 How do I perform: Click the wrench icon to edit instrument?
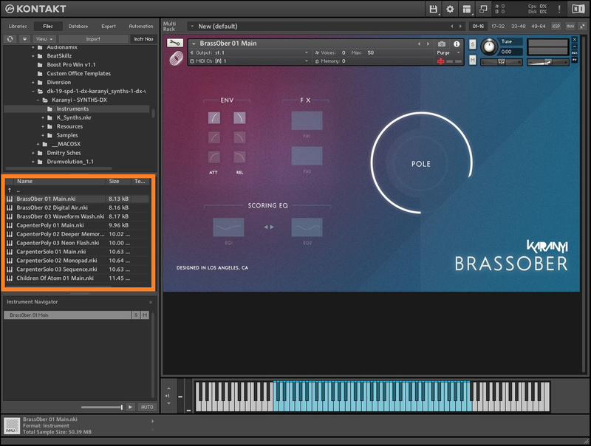[175, 44]
